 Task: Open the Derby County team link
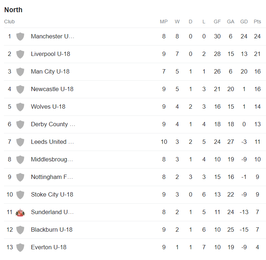(53, 124)
